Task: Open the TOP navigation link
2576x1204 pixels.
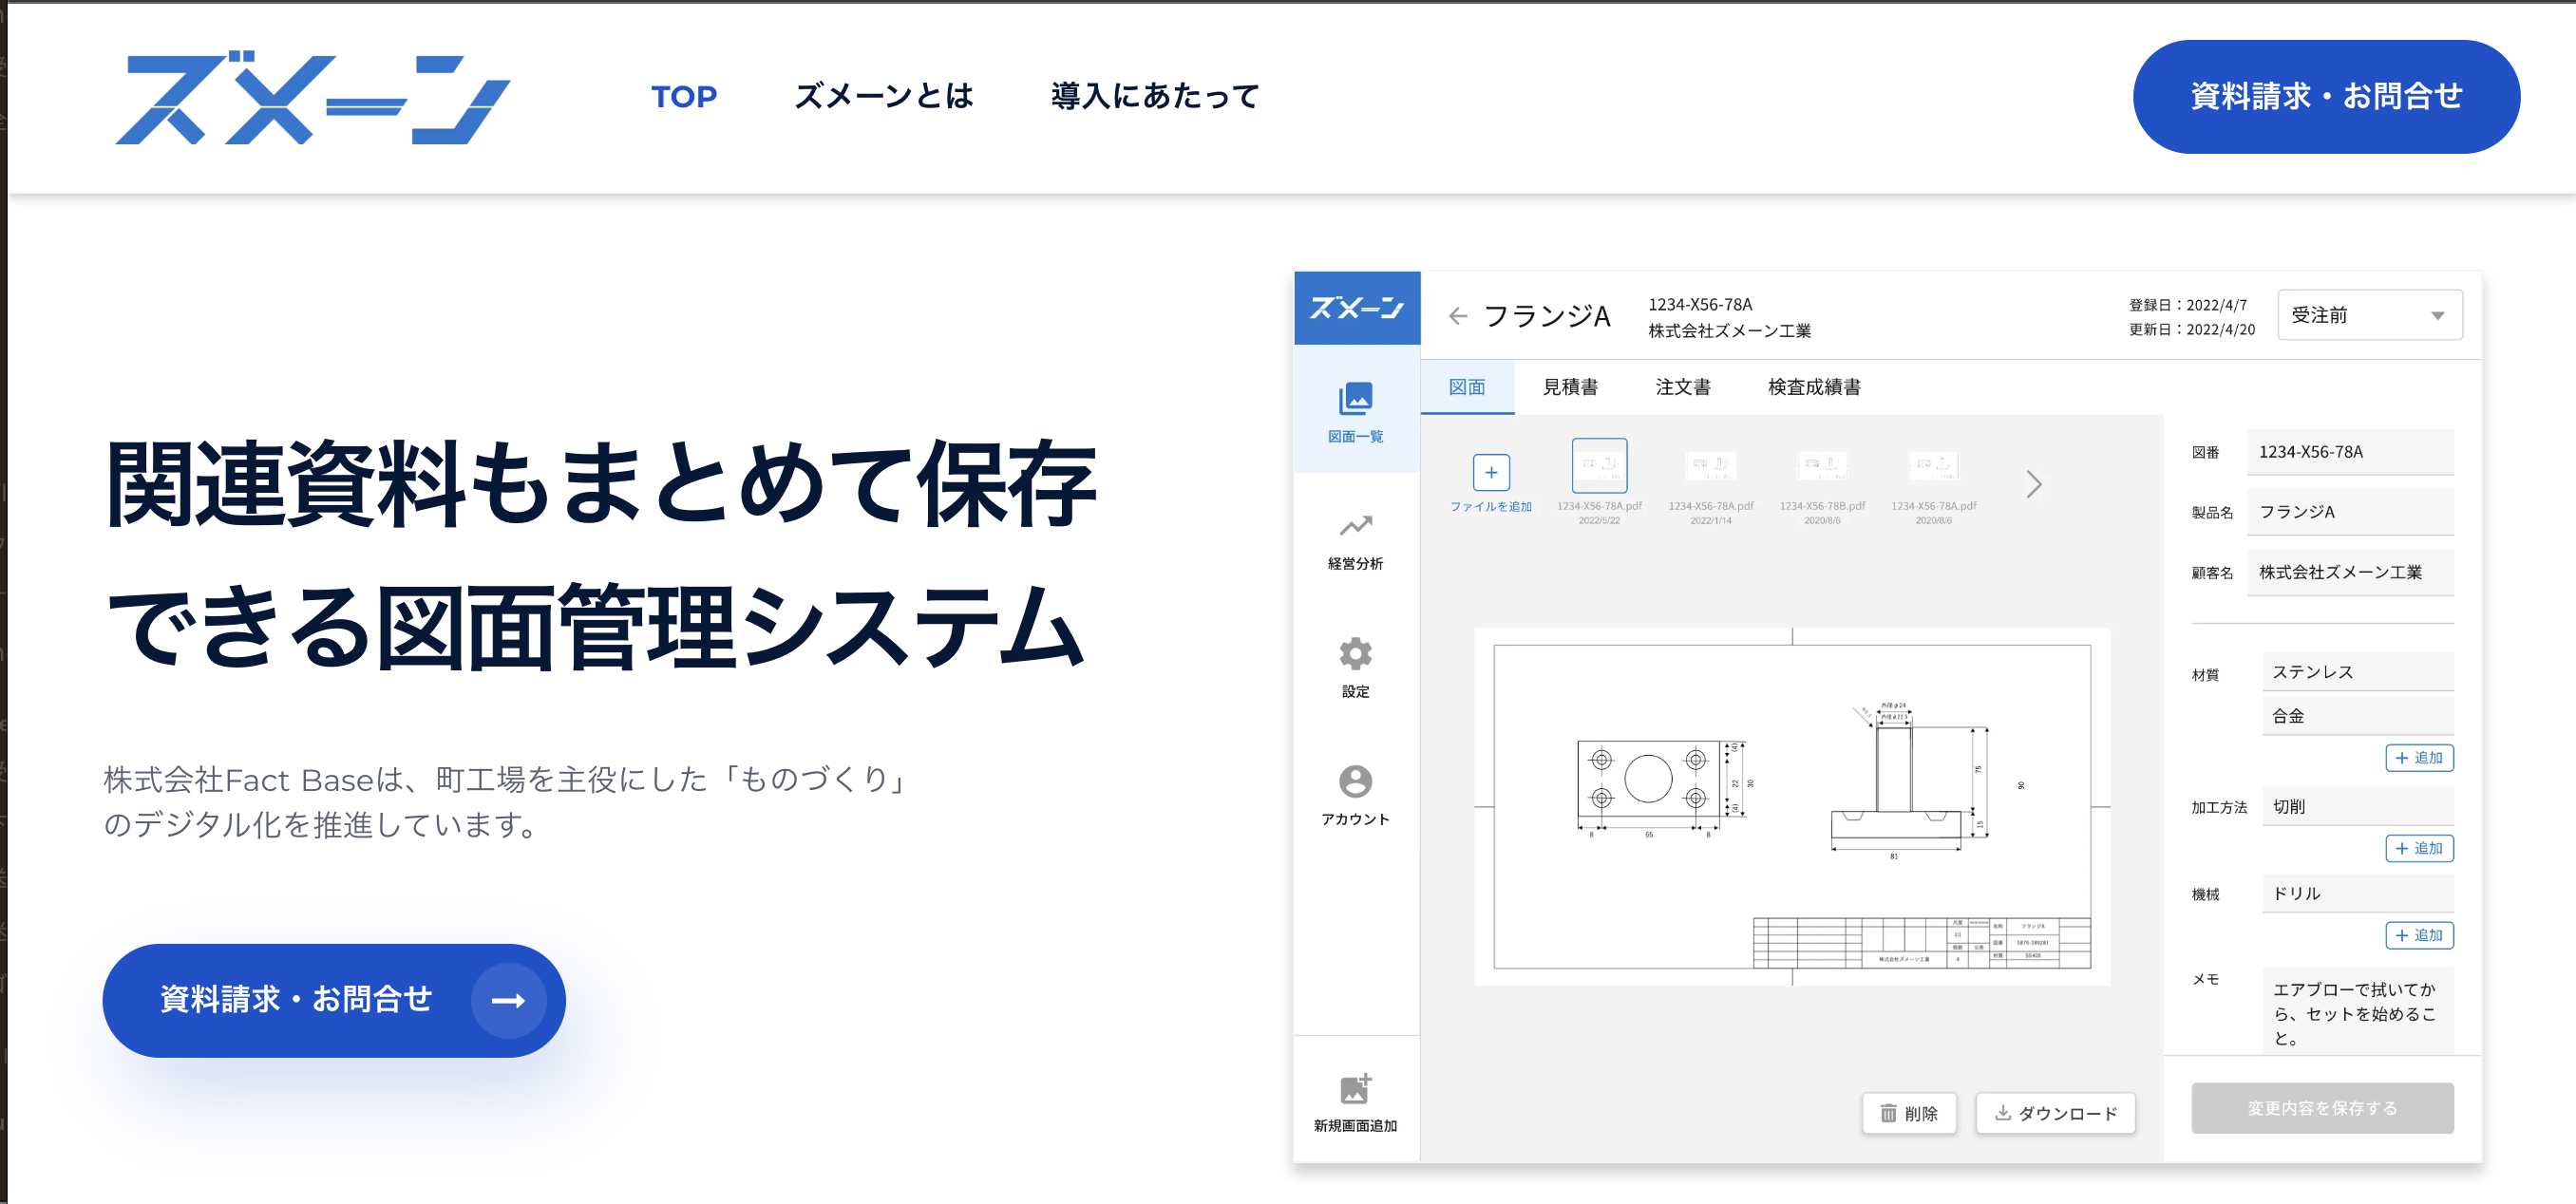Action: coord(684,97)
